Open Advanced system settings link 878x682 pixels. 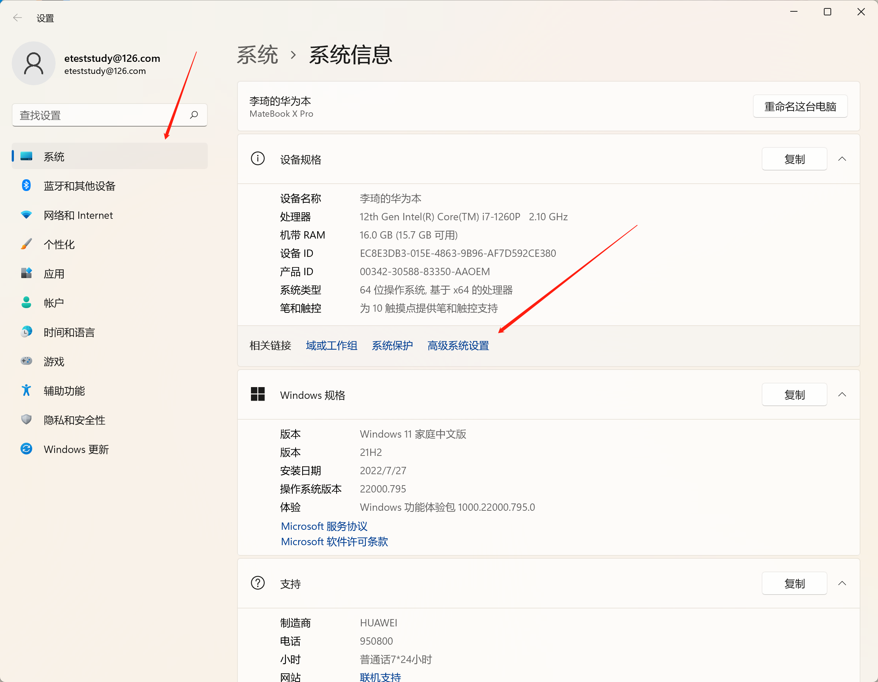tap(458, 345)
